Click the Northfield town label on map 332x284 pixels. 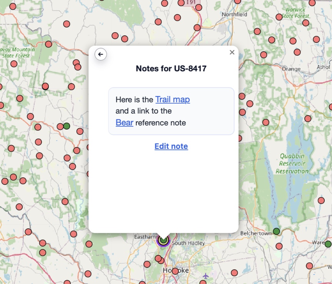(234, 15)
